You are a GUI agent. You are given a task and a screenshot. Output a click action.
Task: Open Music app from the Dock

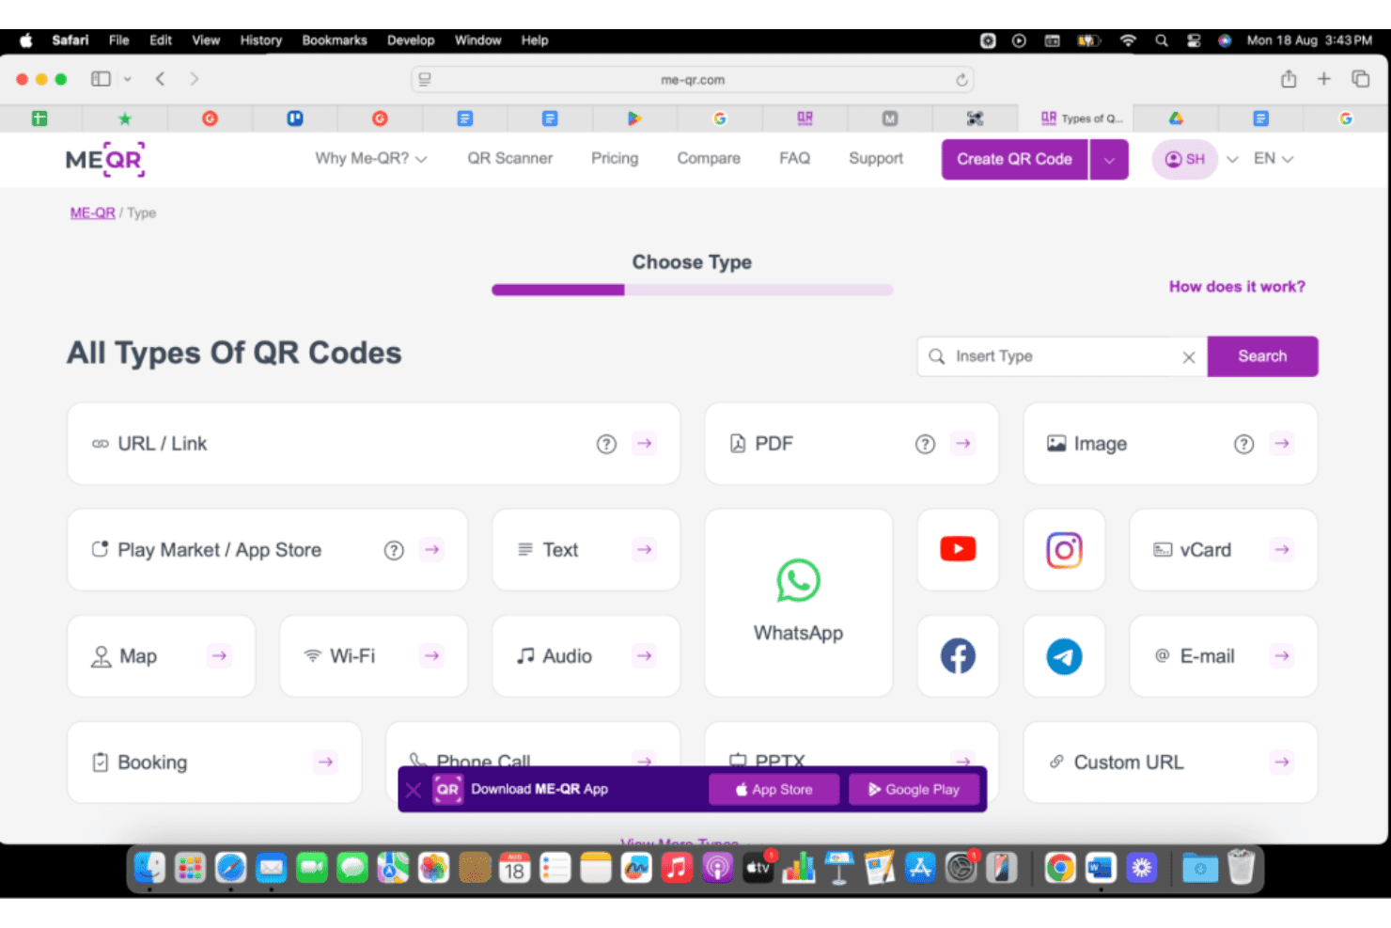pos(677,868)
